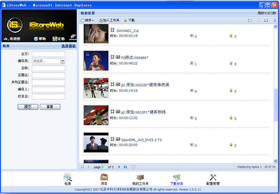This screenshot has width=280, height=194.
Task: Click the 并列正题名 input field
Action: click(x=49, y=82)
